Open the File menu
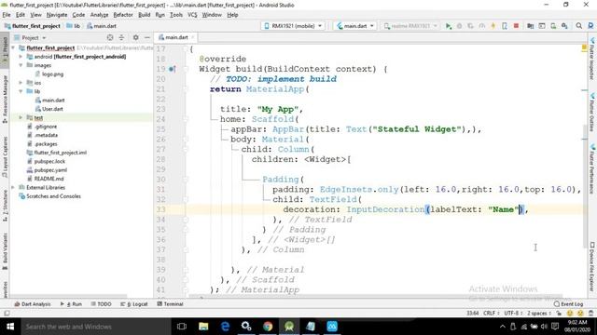The width and height of the screenshot is (597, 335). coord(7,15)
